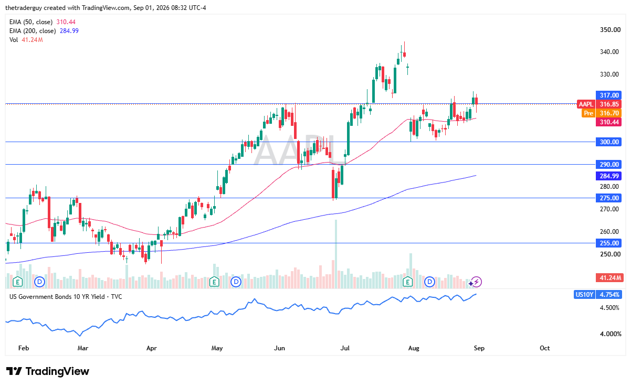
Task: Click the Aug label on time axis
Action: (x=414, y=348)
